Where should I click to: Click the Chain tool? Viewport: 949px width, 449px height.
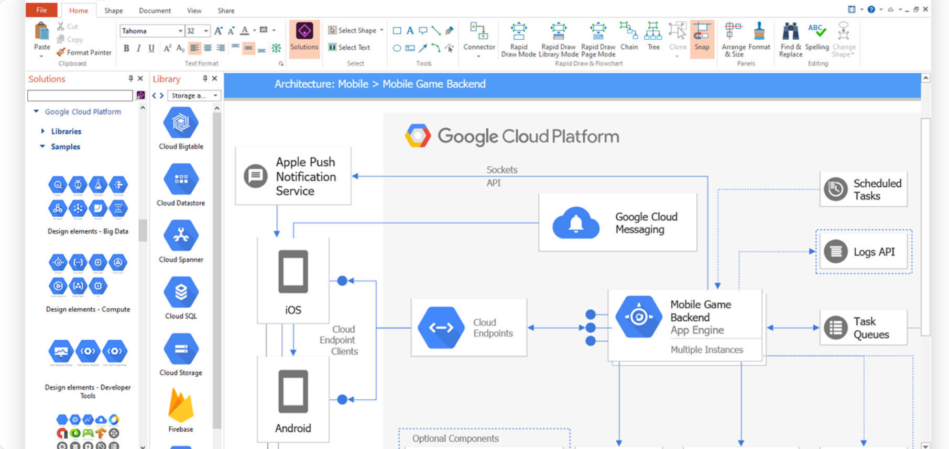point(629,37)
